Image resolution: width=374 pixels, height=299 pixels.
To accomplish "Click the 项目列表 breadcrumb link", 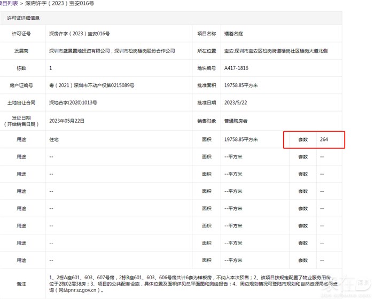I will 9,3.
